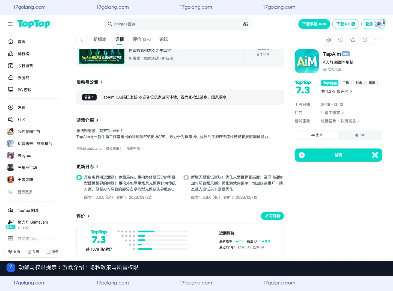Open 隐私政策 privacy policy link

(x=114, y=149)
